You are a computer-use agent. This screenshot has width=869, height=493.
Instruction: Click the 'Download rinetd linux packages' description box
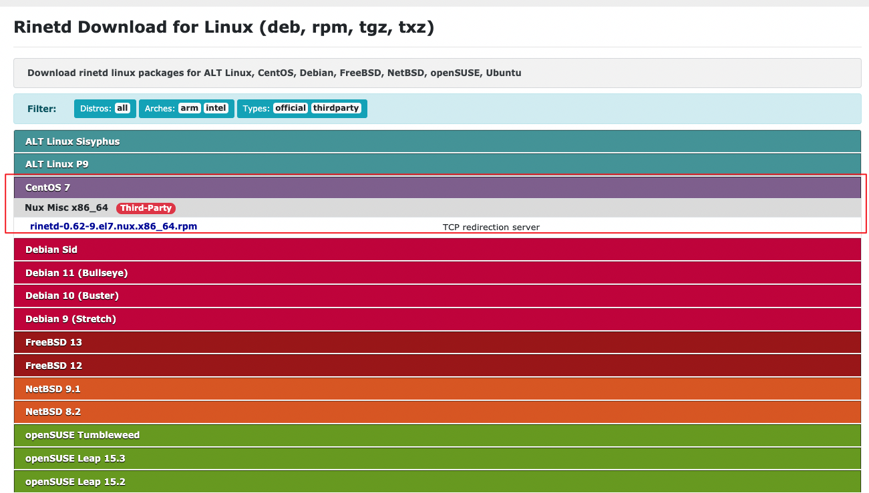pyautogui.click(x=438, y=73)
